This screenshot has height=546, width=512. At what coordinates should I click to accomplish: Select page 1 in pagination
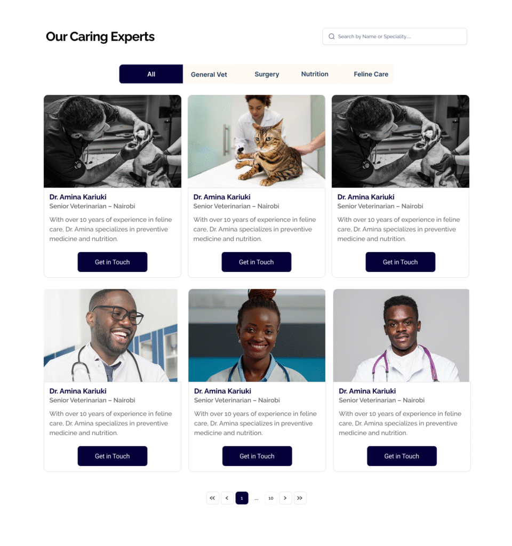click(x=242, y=498)
